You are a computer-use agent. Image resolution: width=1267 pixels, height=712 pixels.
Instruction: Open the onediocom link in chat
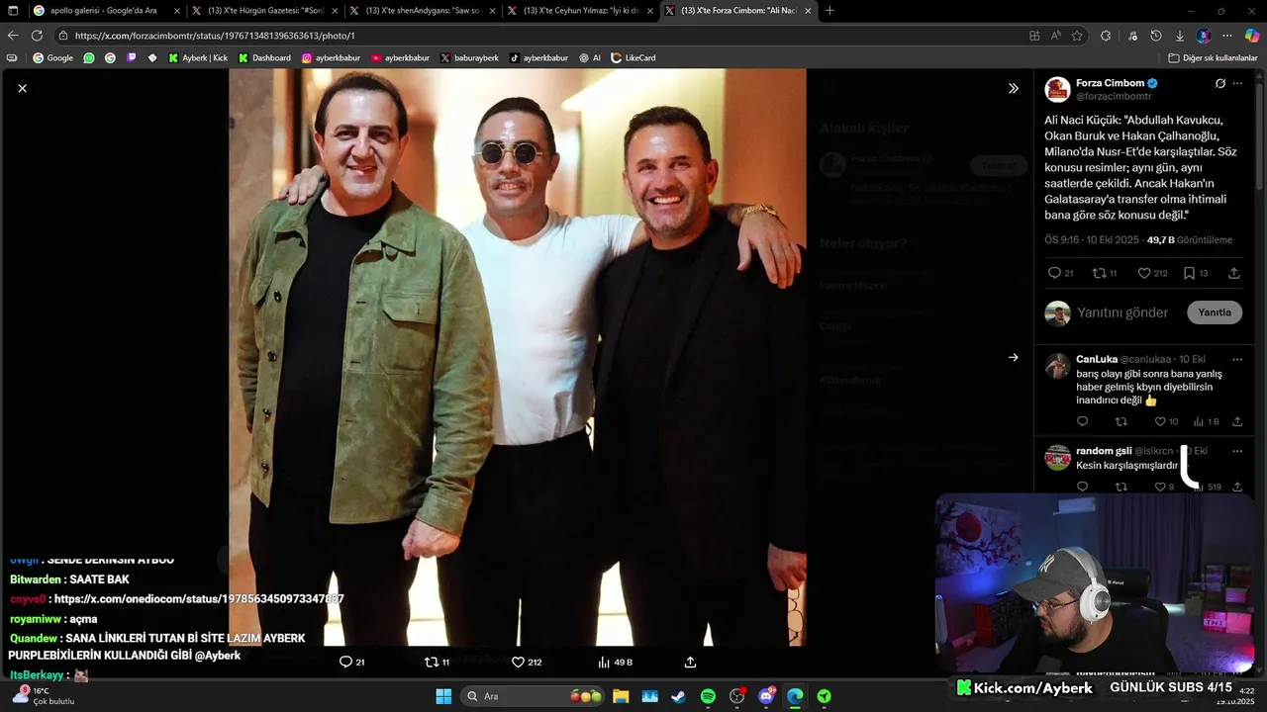[x=199, y=599]
